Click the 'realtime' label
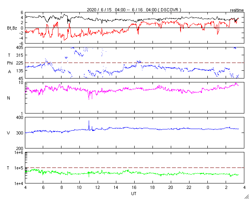 click(x=237, y=10)
